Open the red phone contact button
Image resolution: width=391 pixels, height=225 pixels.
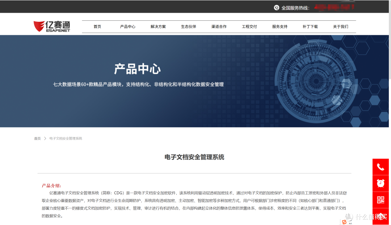381,167
